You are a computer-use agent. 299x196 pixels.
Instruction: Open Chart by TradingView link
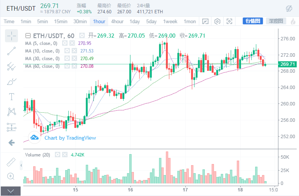70,138
